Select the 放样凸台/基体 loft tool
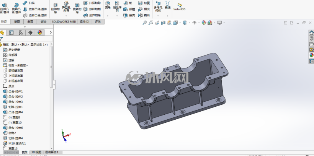Viewport: 314px width, 156px height. (x=35, y=9)
